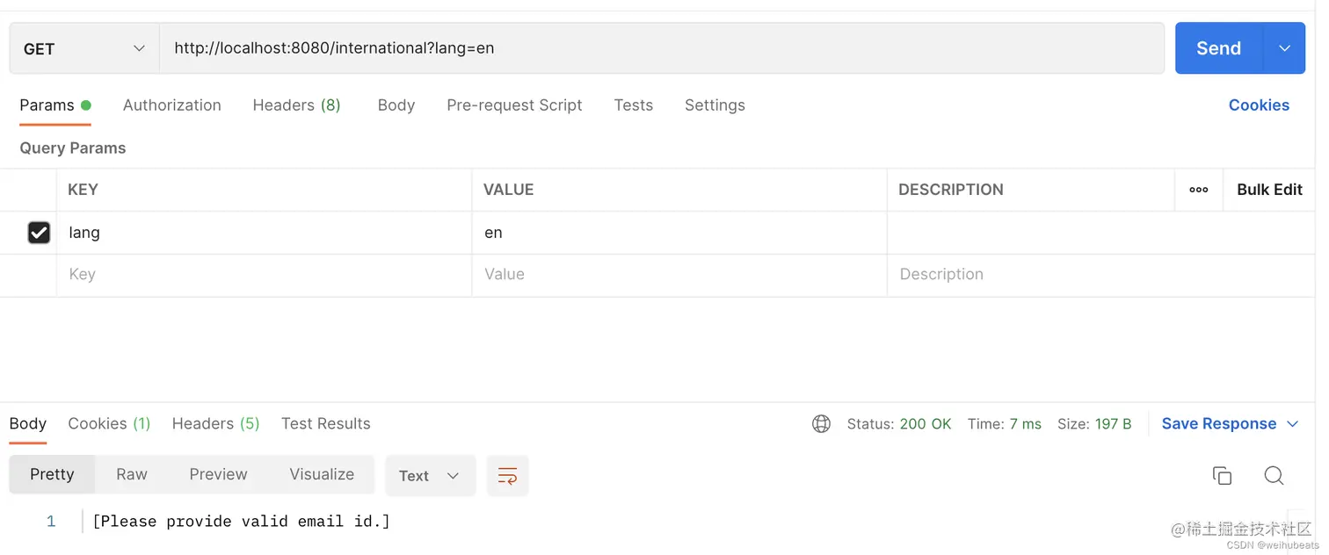This screenshot has width=1329, height=555.
Task: Click the response text 'Please provide valid email id.'
Action: pyautogui.click(x=241, y=522)
